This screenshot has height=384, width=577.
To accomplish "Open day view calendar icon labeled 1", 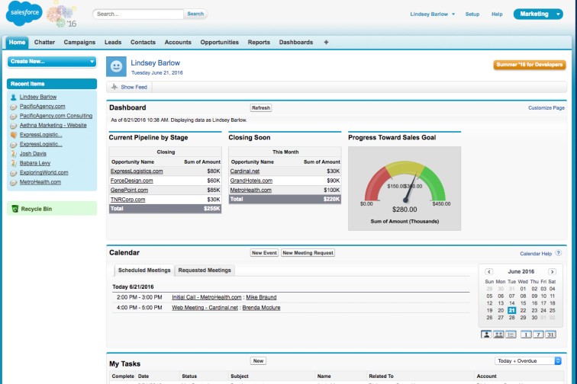I will pos(526,334).
